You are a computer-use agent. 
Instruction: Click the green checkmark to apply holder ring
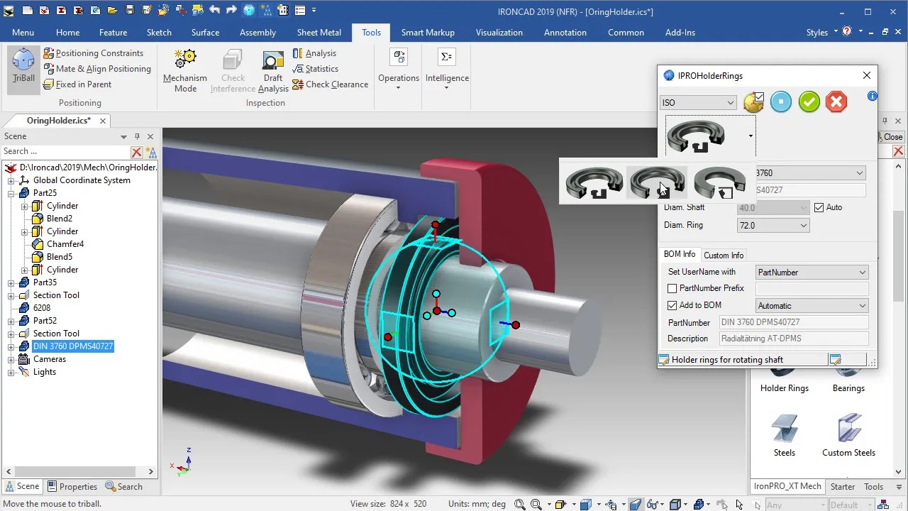[809, 101]
